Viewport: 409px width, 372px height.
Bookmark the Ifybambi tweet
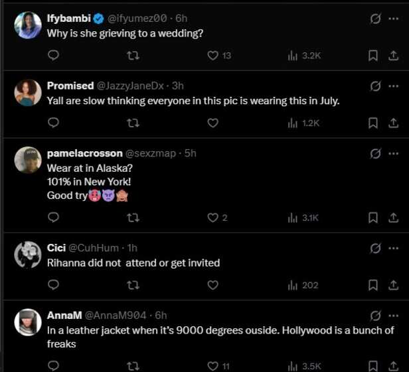[x=373, y=56]
